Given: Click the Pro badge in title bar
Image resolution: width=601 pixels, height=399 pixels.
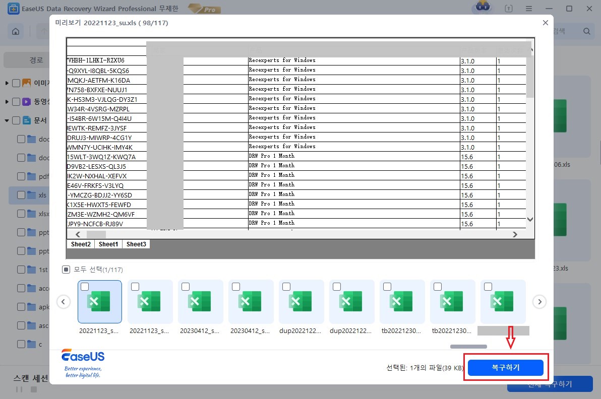Looking at the screenshot, I should coord(204,9).
